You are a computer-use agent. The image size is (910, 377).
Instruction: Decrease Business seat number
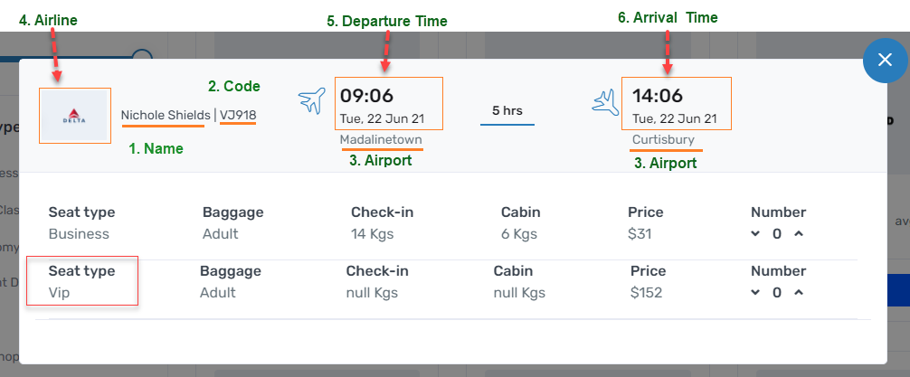coord(756,234)
